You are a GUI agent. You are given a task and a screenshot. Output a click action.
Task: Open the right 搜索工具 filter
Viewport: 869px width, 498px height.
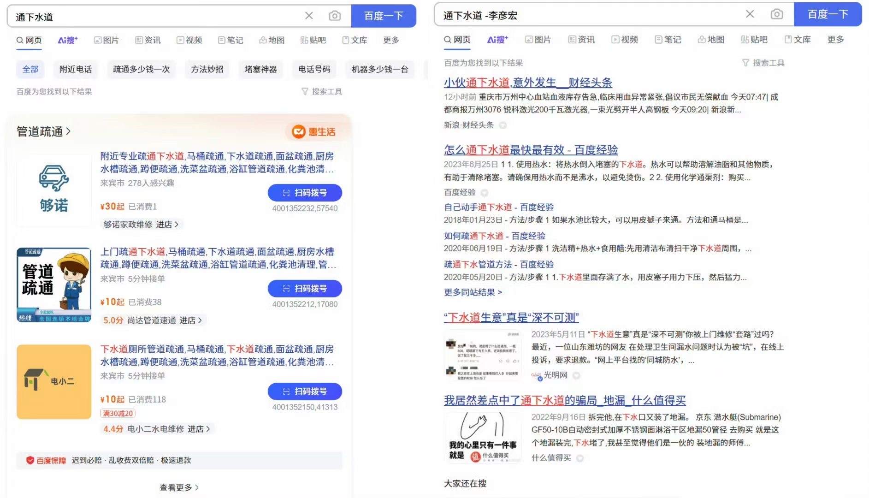[x=763, y=63]
